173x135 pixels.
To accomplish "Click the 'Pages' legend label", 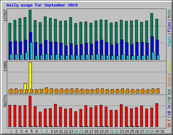I will [x=169, y=41].
